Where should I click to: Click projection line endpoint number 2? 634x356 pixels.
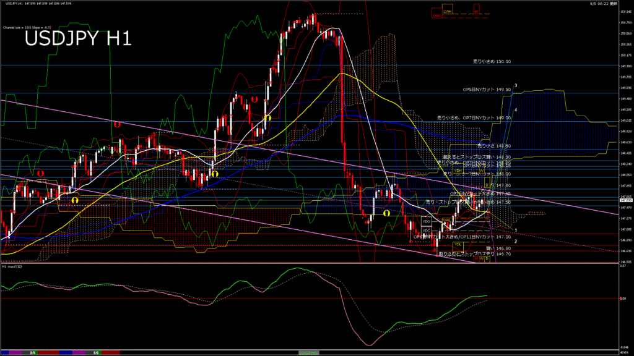[516, 241]
